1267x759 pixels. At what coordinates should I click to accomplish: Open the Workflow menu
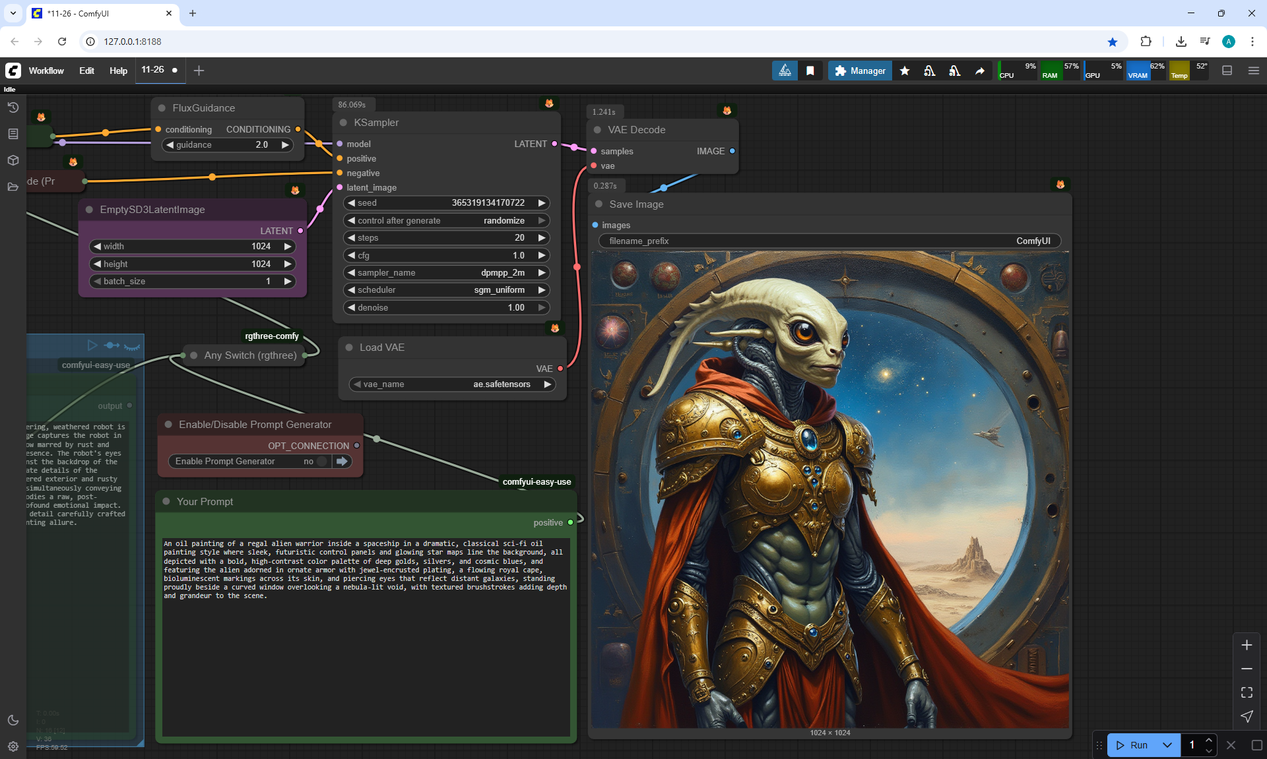tap(46, 71)
